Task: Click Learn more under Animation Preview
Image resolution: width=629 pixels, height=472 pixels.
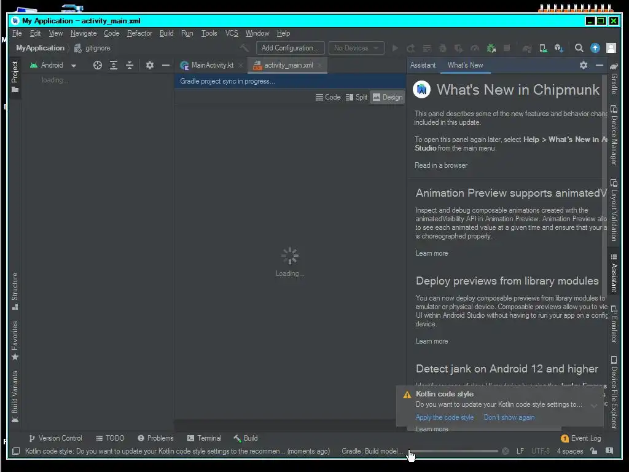Action: click(x=432, y=253)
